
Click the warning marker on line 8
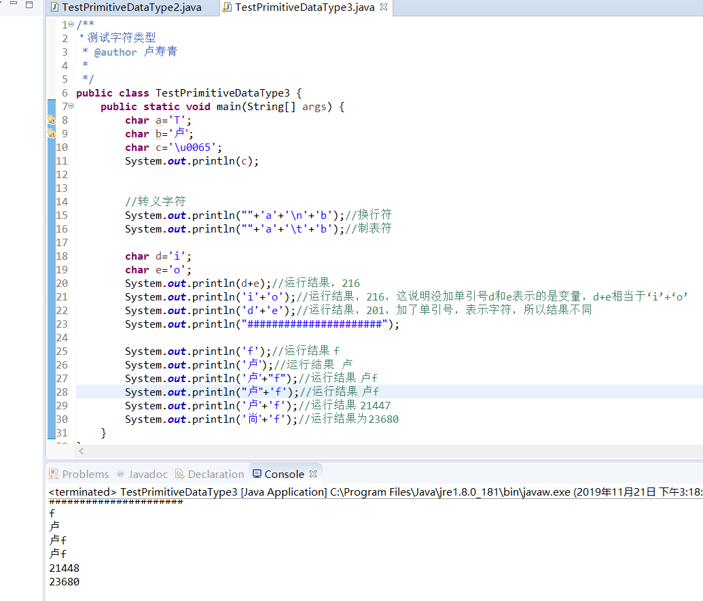click(52, 120)
